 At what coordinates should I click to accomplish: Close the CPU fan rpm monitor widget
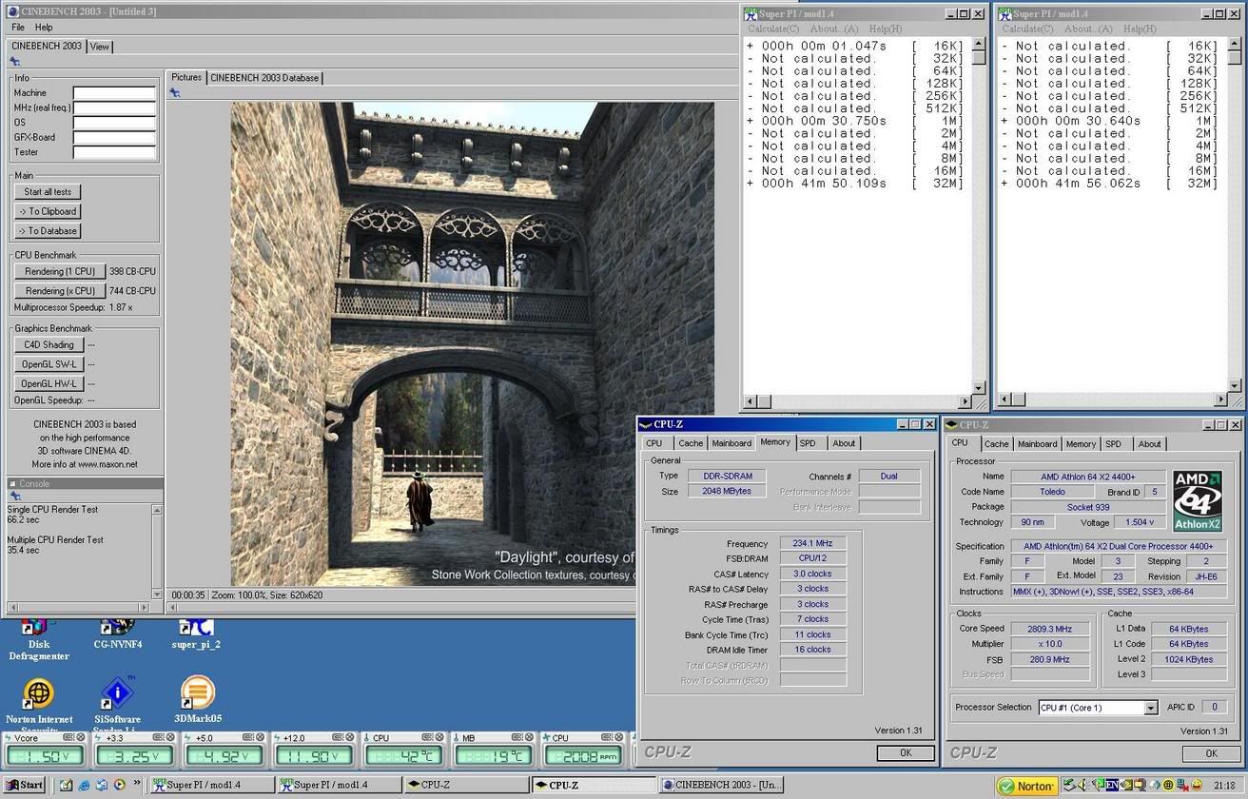click(617, 737)
